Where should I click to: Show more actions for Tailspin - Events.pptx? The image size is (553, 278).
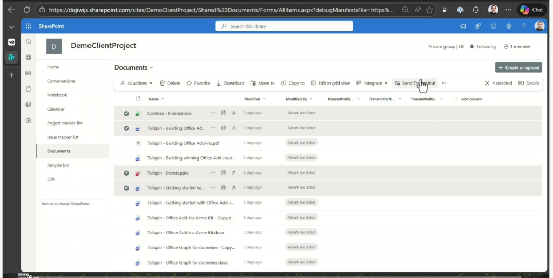pyautogui.click(x=213, y=173)
